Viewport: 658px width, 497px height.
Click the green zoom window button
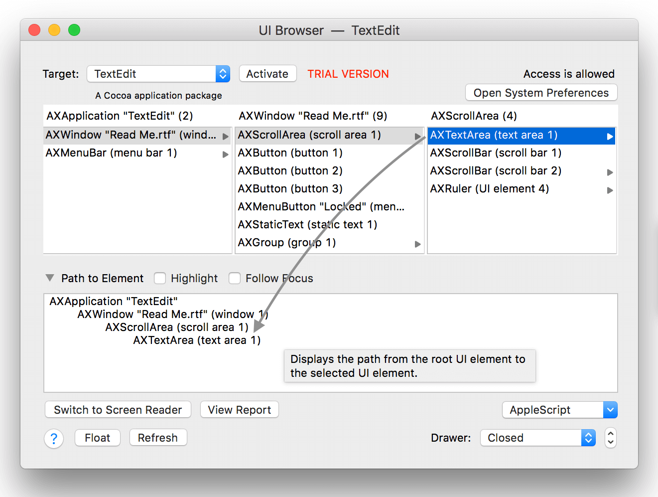pyautogui.click(x=74, y=30)
